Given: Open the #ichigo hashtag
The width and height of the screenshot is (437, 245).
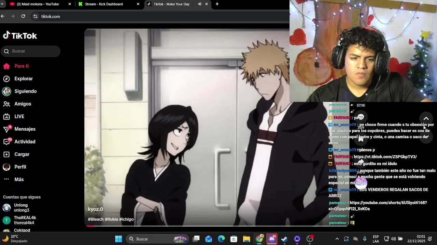Looking at the screenshot, I should click(x=126, y=219).
